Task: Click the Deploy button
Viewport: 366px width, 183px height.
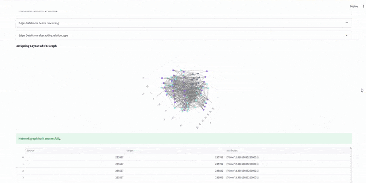Action: click(x=354, y=6)
